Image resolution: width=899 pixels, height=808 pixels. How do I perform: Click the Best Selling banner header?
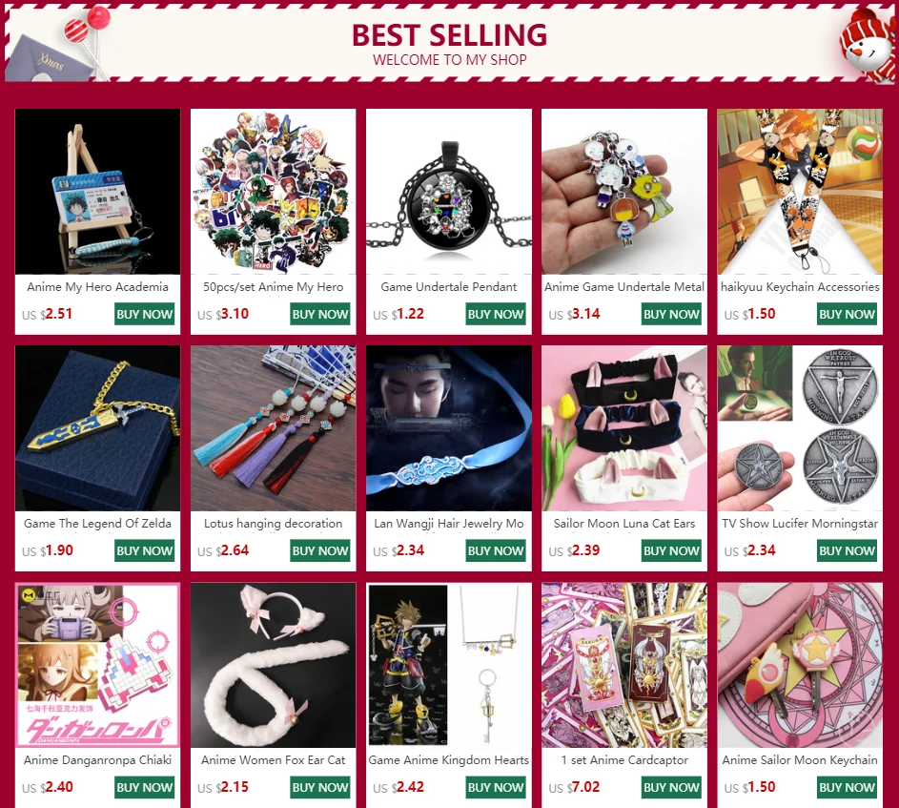(449, 43)
